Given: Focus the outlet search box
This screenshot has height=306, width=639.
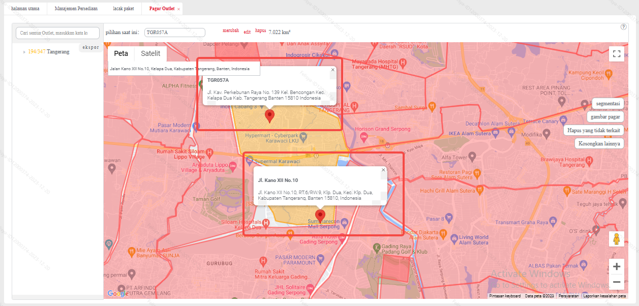Looking at the screenshot, I should (58, 33).
